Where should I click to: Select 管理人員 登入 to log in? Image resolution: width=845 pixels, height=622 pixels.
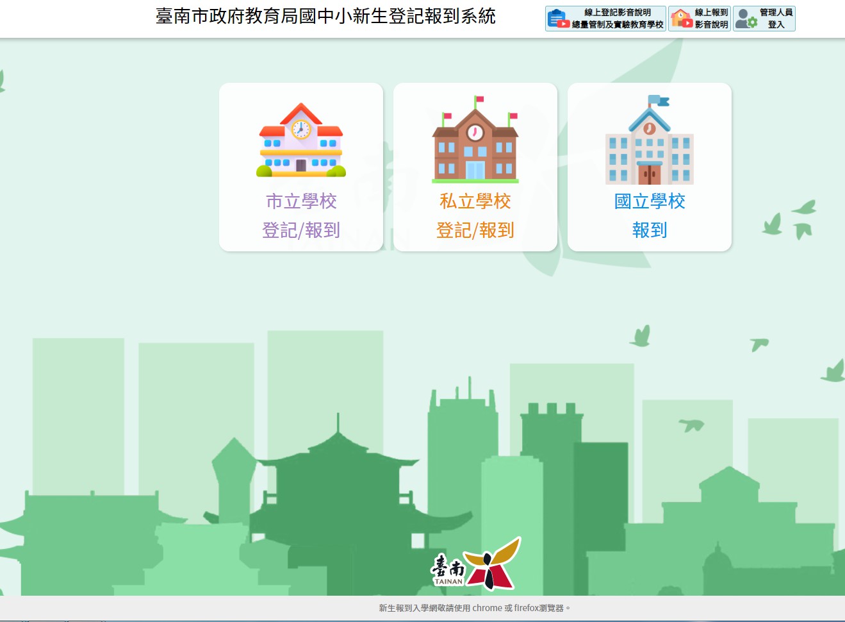(776, 19)
